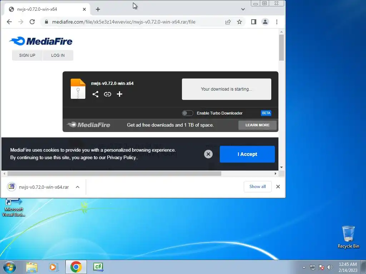Expand options chevron for downloaded rar file
Viewport: 366px width, 274px height.
[78, 187]
